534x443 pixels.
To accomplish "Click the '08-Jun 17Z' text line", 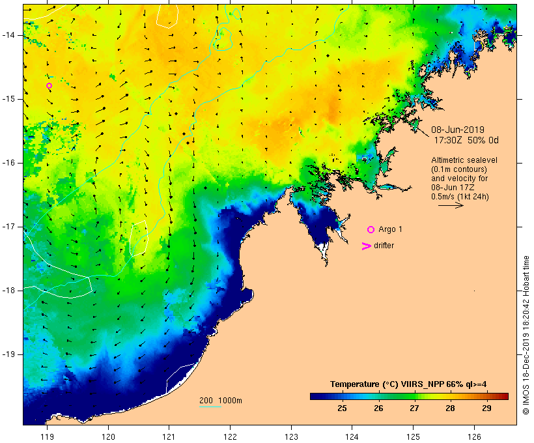I will tap(453, 188).
